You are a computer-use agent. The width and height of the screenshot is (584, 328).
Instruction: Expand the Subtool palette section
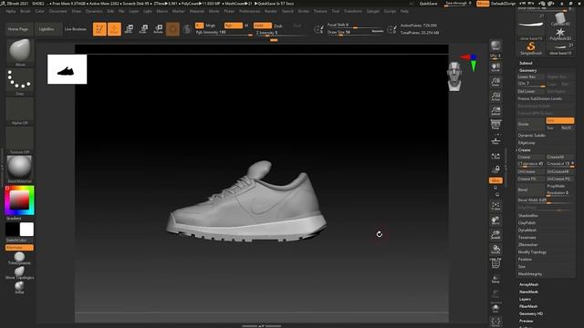tap(526, 63)
